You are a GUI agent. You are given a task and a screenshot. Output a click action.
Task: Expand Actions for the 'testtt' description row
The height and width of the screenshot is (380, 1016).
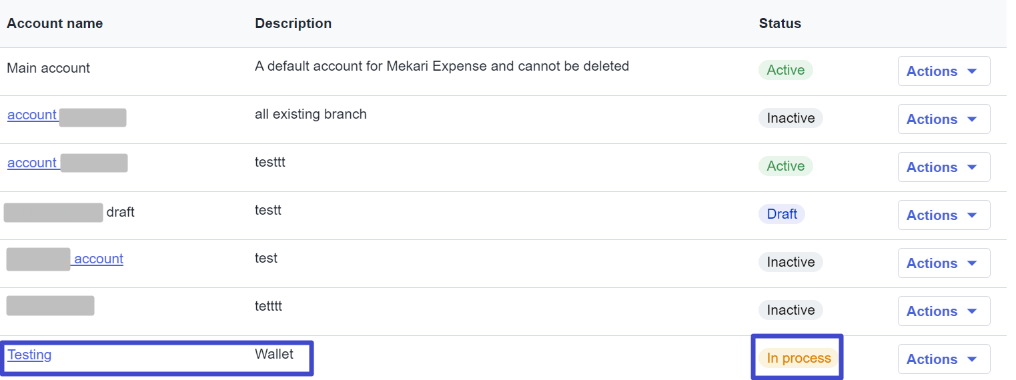click(x=943, y=167)
